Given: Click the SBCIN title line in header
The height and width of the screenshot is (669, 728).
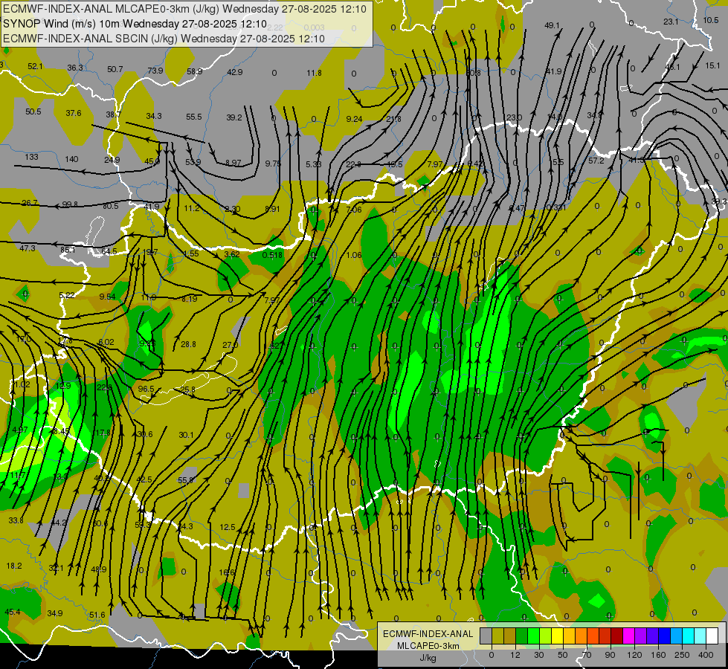Looking at the screenshot, I should point(164,39).
